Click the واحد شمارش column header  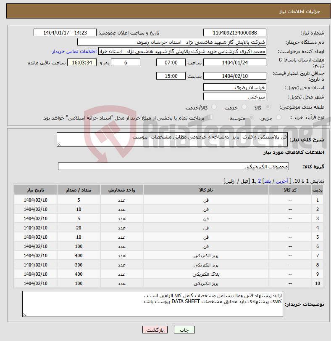tap(121, 190)
